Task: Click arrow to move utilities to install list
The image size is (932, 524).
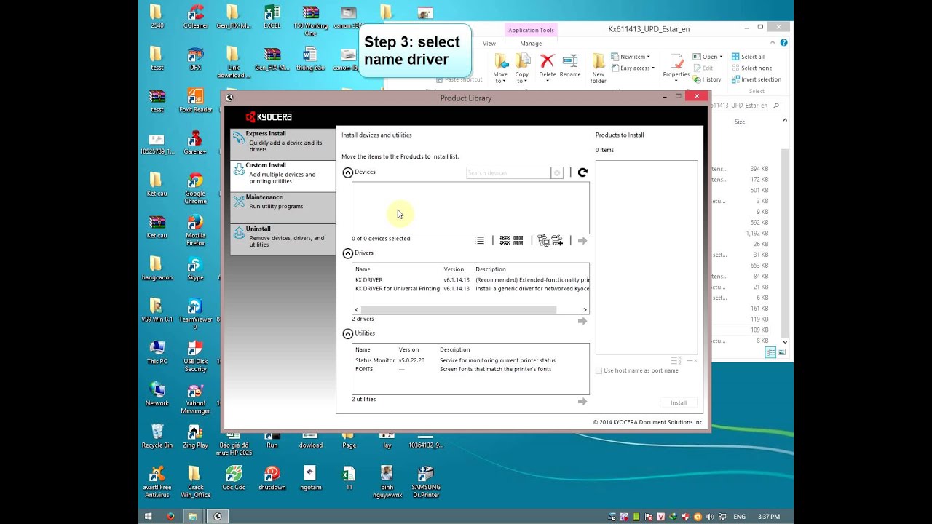Action: tap(582, 402)
